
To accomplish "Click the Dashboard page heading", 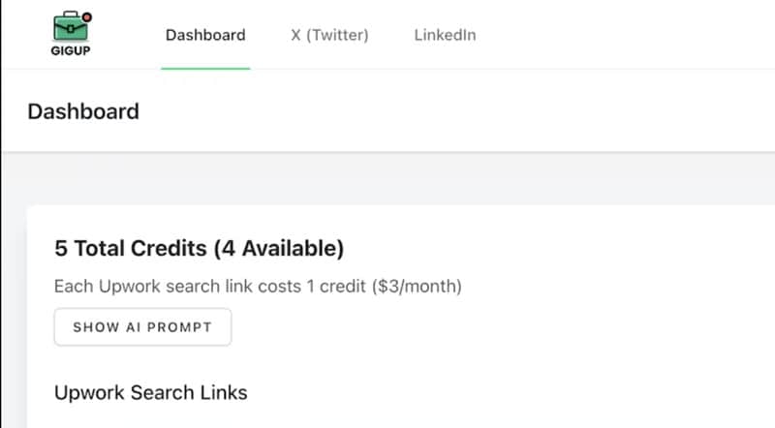I will coord(83,111).
